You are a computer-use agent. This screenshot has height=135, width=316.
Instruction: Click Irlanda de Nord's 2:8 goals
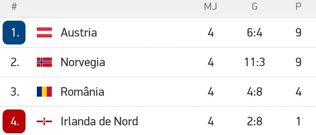click(255, 122)
